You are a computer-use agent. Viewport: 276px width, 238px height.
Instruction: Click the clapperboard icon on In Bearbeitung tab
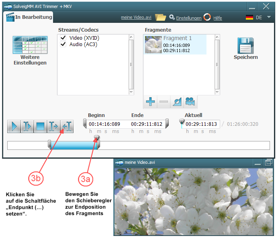(10, 17)
